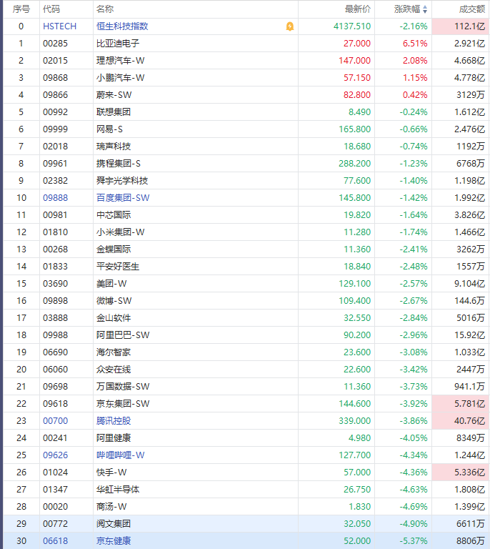Sort by the 成交额 column header
This screenshot has width=490, height=549.
(472, 9)
